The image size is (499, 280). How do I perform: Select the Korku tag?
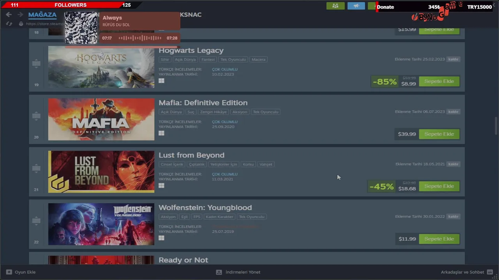pyautogui.click(x=248, y=164)
